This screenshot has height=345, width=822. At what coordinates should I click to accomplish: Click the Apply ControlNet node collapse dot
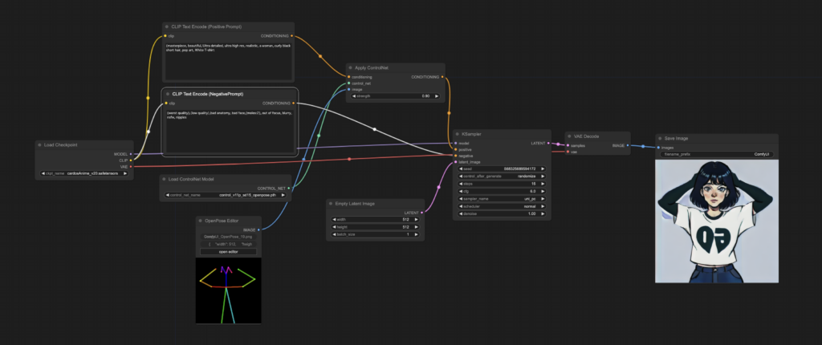pyautogui.click(x=350, y=68)
